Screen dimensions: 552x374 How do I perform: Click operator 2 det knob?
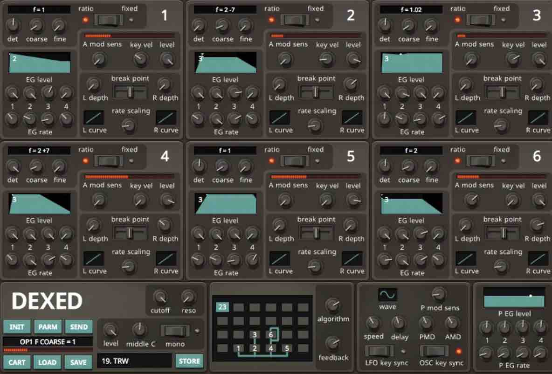tap(199, 25)
